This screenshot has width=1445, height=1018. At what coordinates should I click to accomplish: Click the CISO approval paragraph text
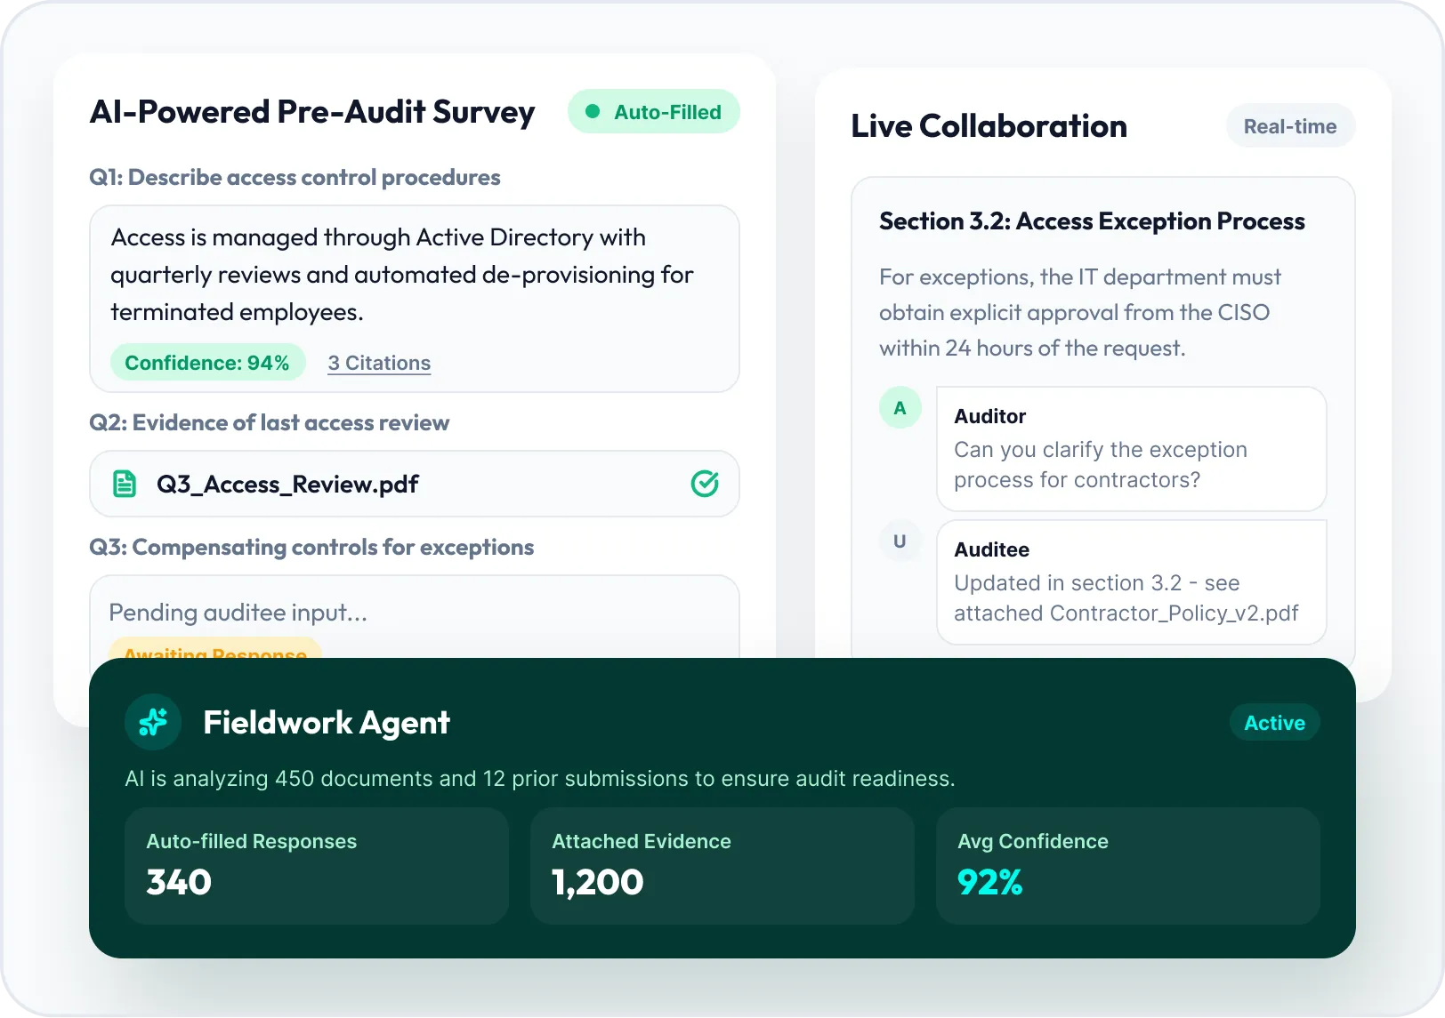(1080, 313)
